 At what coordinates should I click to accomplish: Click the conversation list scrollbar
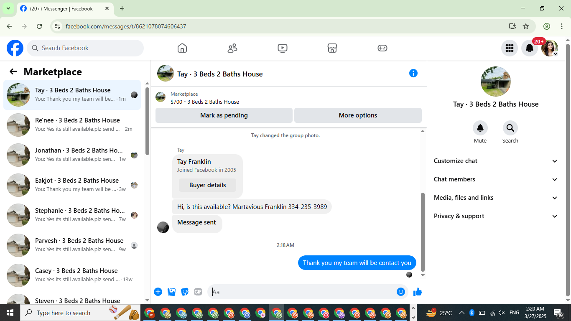tap(147, 121)
